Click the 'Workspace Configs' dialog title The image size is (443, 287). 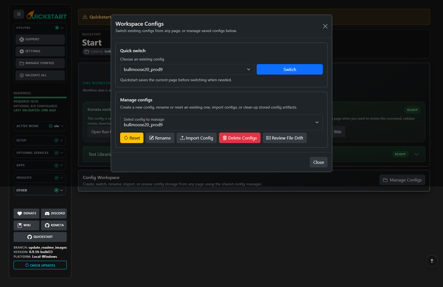(140, 24)
